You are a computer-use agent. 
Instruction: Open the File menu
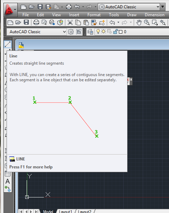click(x=26, y=15)
